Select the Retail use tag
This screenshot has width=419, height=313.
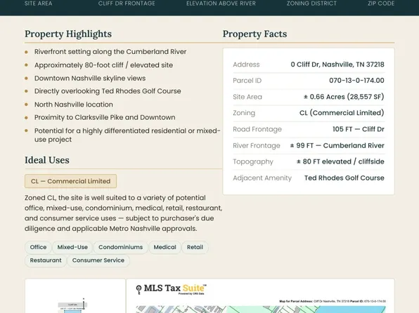(195, 247)
